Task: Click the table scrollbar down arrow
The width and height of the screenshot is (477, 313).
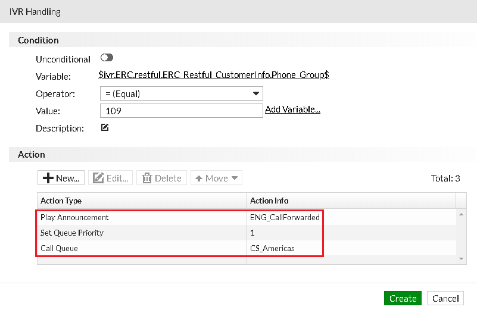Action: (x=461, y=259)
